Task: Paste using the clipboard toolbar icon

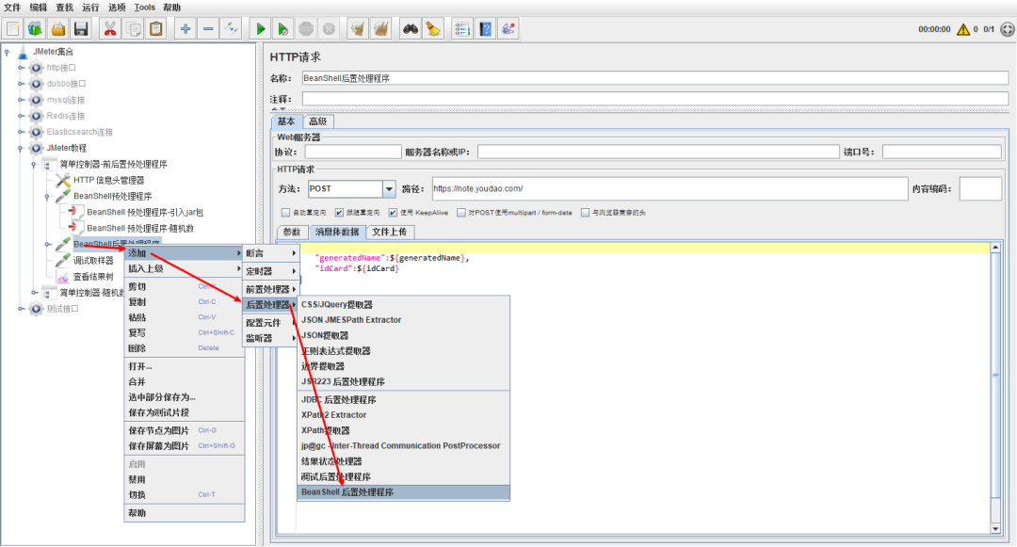Action: tap(155, 28)
